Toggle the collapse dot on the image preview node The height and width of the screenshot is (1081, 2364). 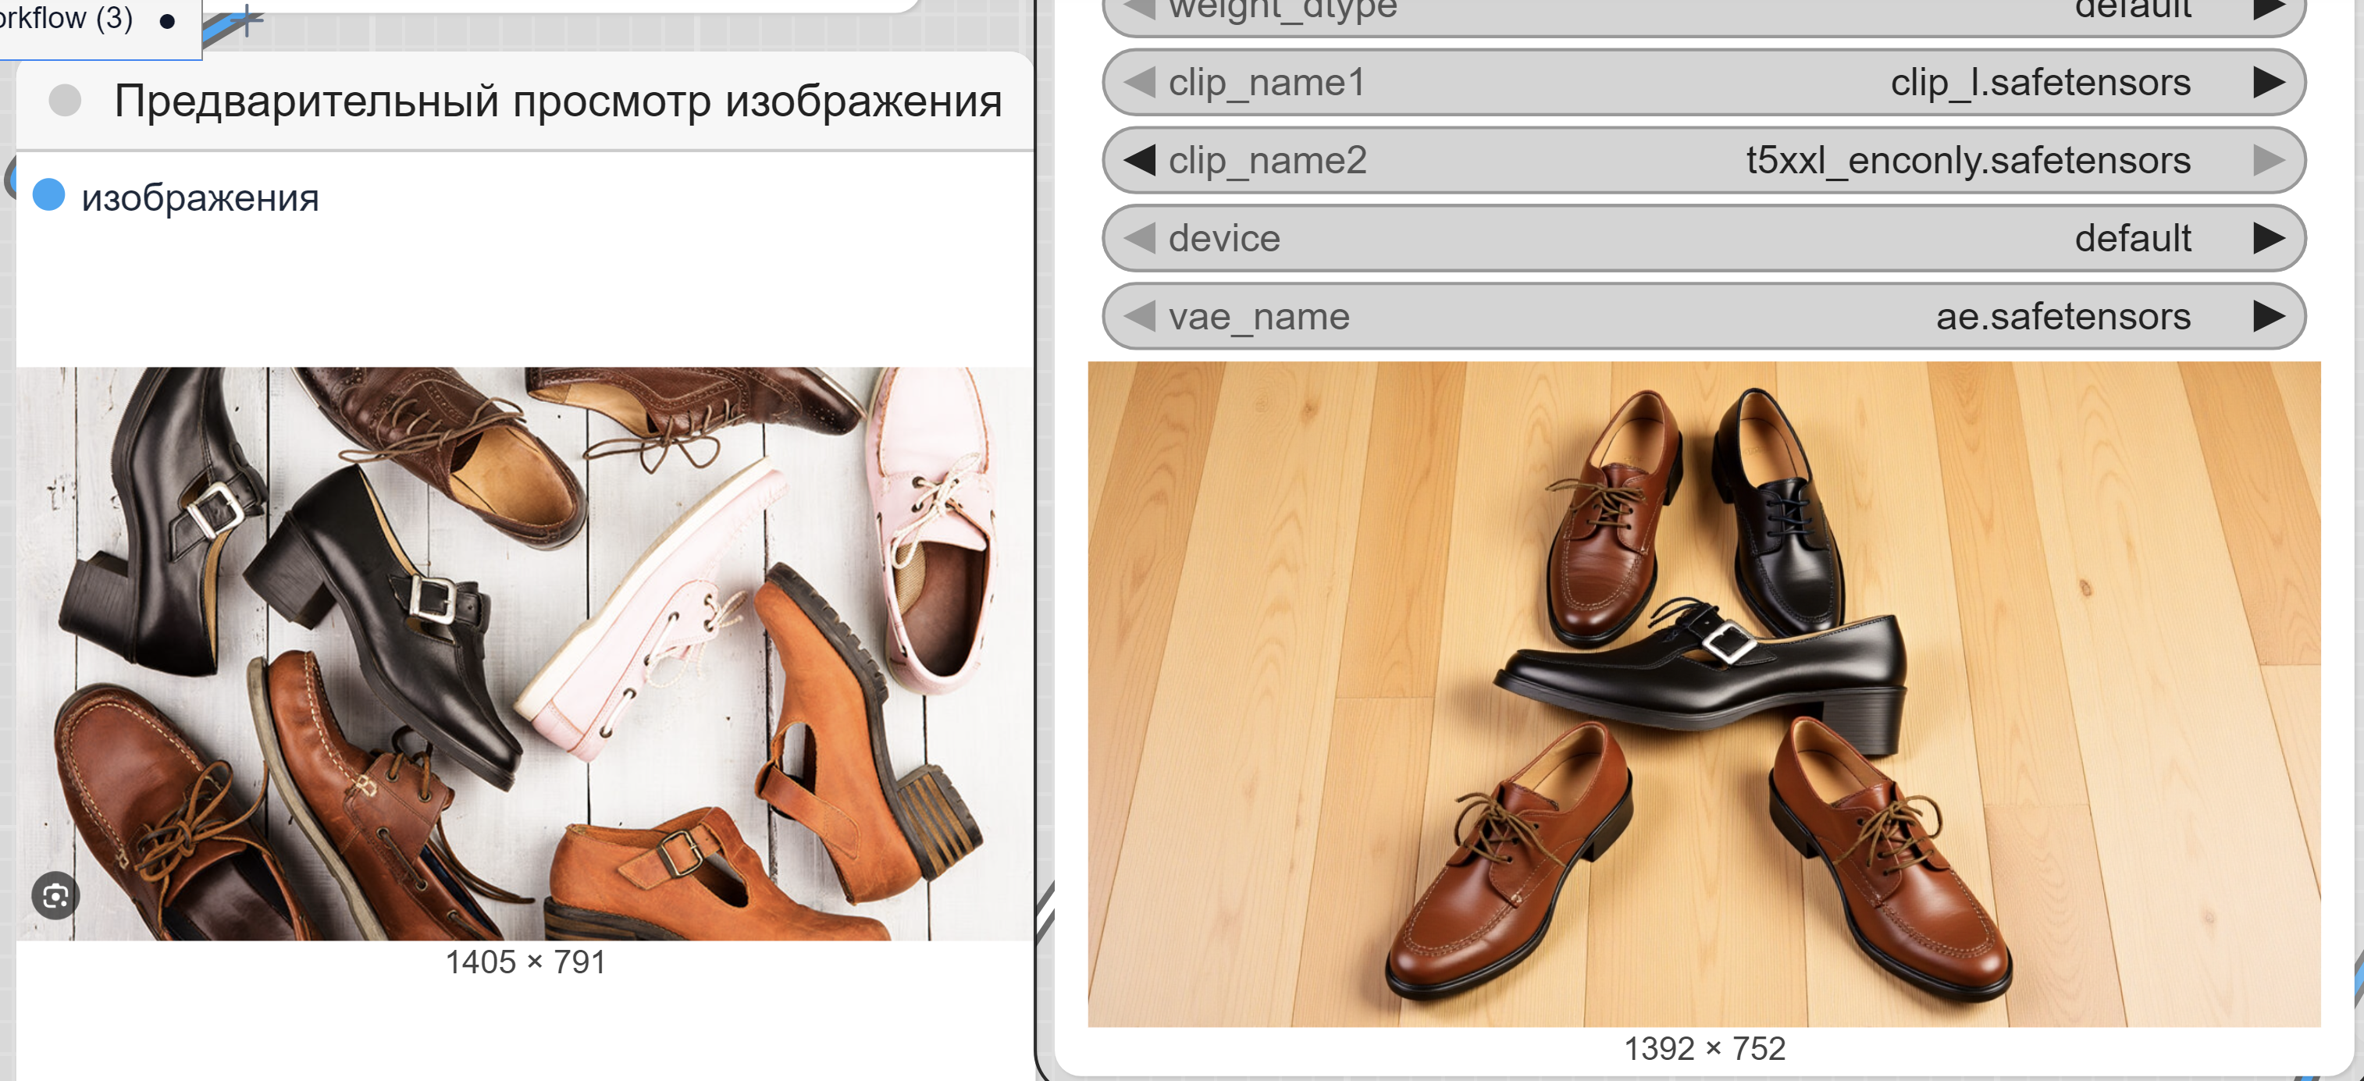[65, 100]
